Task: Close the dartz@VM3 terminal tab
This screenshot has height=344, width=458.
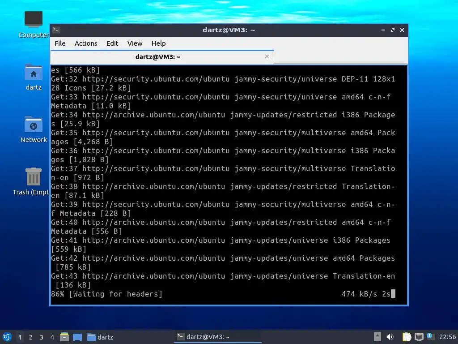Action: click(x=267, y=56)
